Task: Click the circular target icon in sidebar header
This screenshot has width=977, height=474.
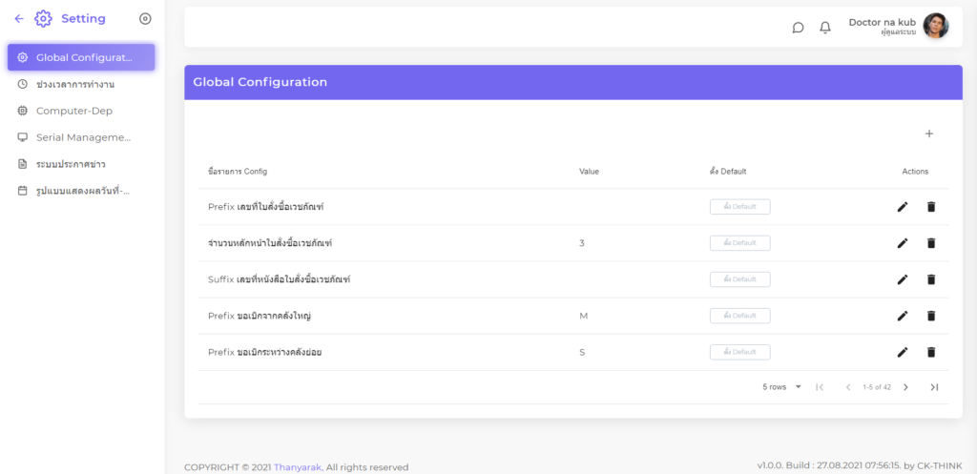Action: tap(145, 19)
